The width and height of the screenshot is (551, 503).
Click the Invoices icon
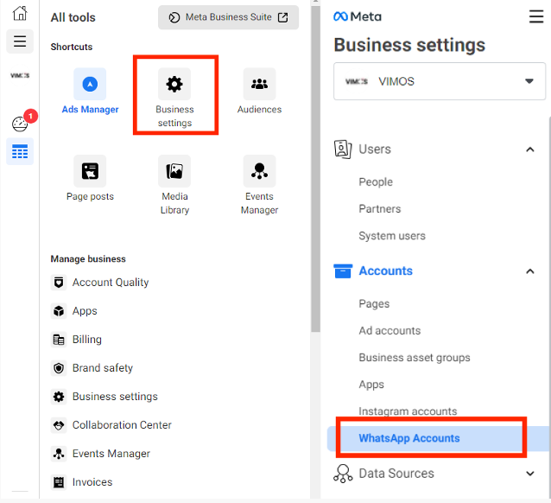(x=59, y=482)
